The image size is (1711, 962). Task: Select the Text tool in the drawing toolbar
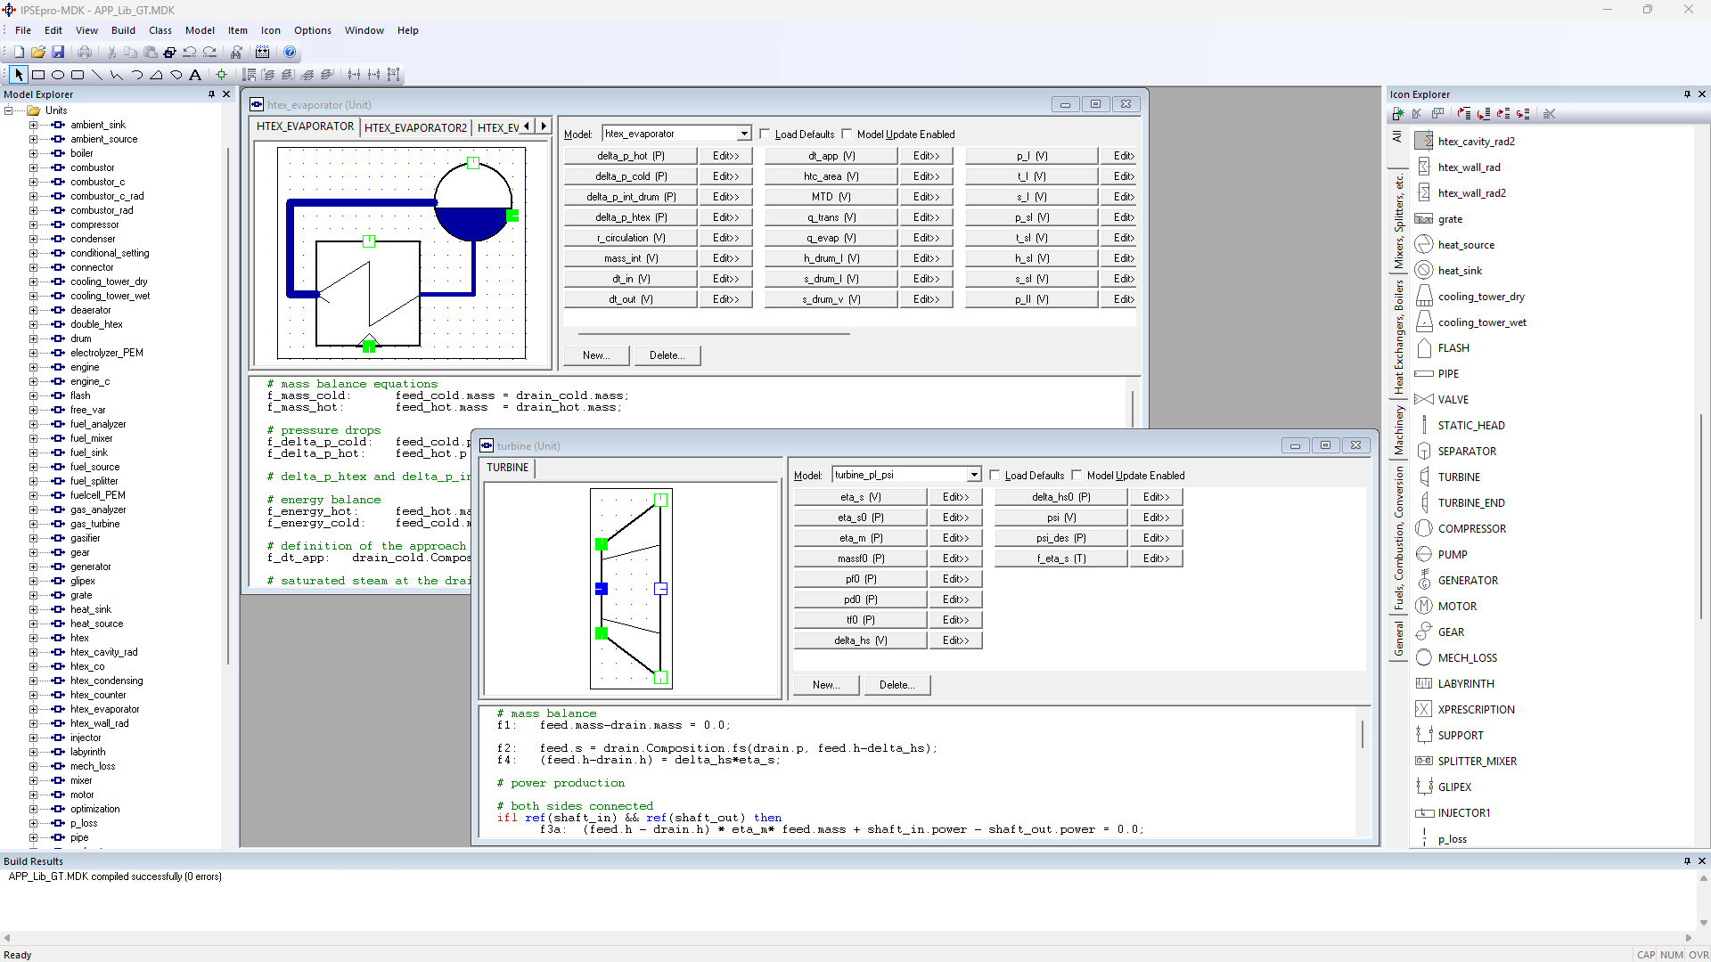point(195,75)
